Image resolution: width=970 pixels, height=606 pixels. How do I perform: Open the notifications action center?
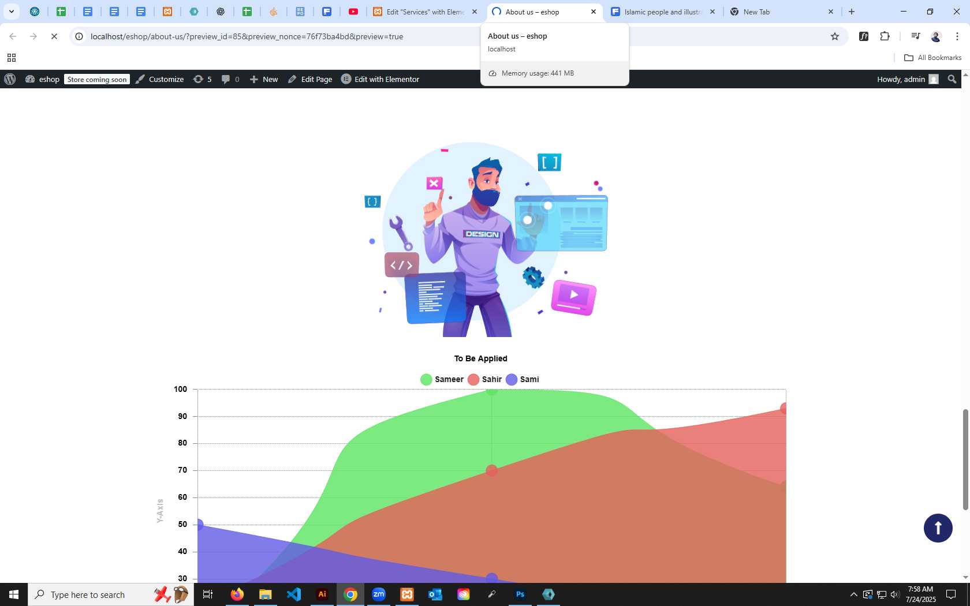pyautogui.click(x=951, y=594)
